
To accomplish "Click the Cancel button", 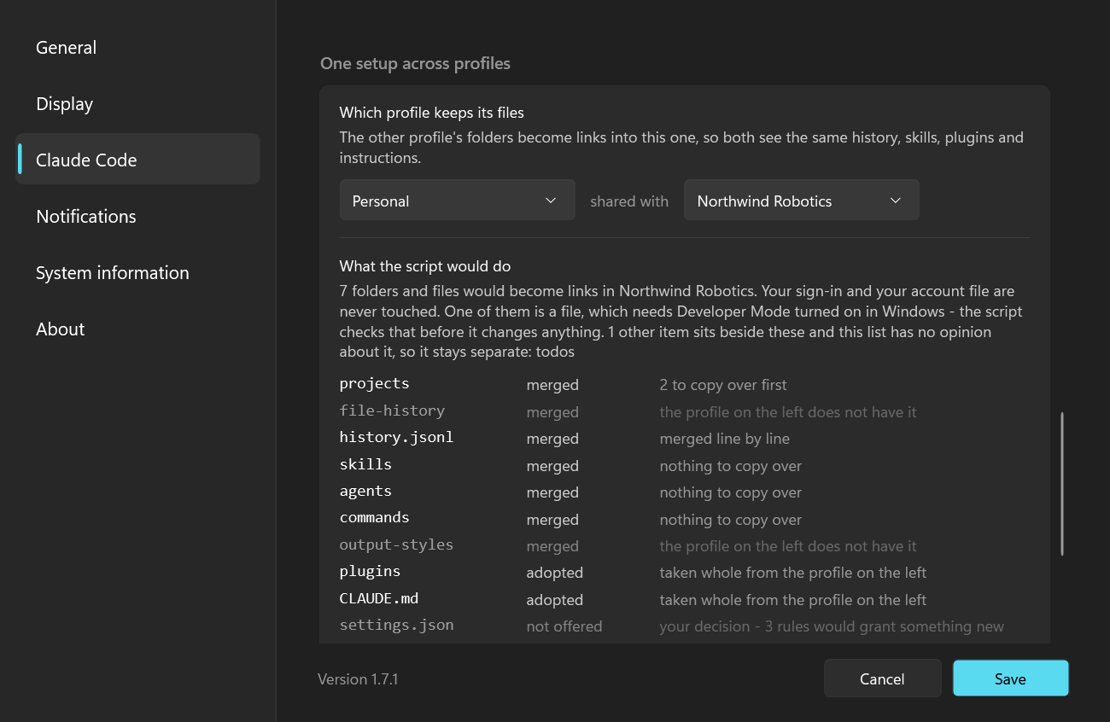I will 882,678.
